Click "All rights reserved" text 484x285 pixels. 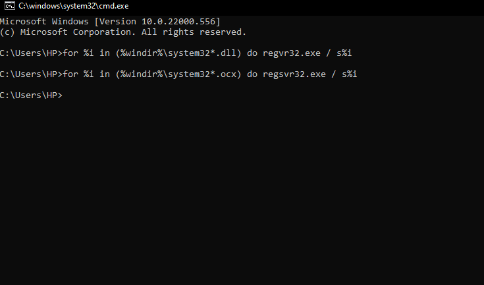(x=198, y=32)
